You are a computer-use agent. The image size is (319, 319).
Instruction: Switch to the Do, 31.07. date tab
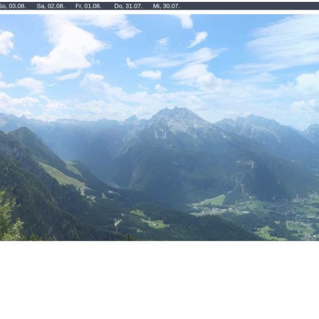click(128, 6)
